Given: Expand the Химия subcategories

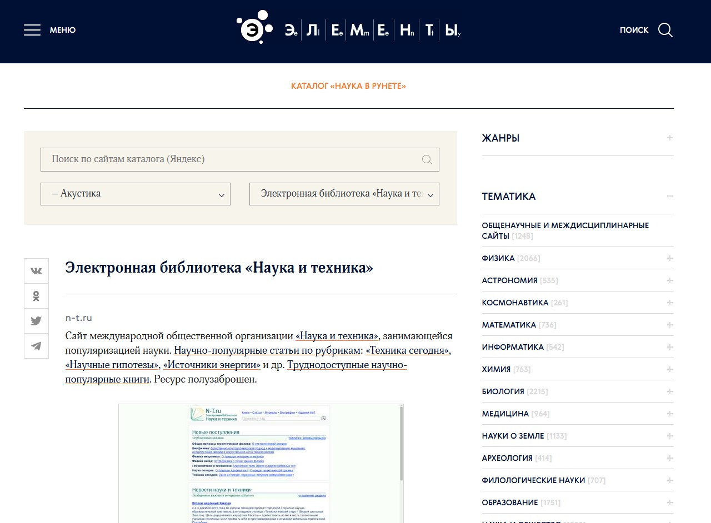Looking at the screenshot, I should [670, 369].
